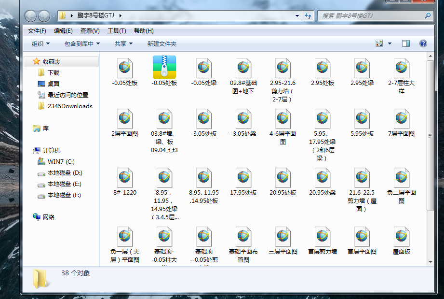Open the 帮助(H) menu
444x299 pixels.
click(144, 30)
